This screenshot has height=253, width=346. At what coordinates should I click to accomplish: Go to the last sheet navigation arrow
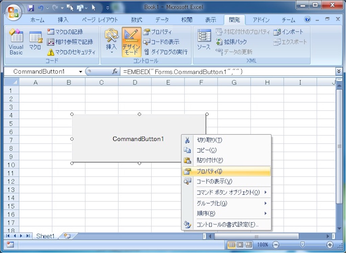click(28, 236)
